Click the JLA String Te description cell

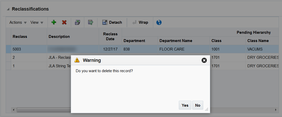click(59, 66)
